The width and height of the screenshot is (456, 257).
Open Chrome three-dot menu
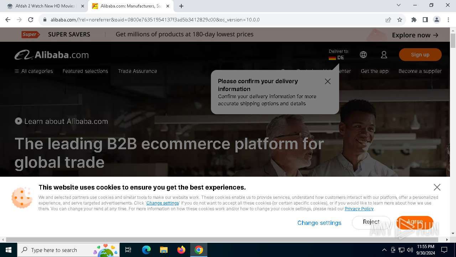pyautogui.click(x=448, y=20)
